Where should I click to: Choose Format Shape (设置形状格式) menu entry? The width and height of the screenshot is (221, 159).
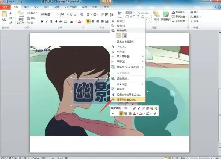[128, 99]
